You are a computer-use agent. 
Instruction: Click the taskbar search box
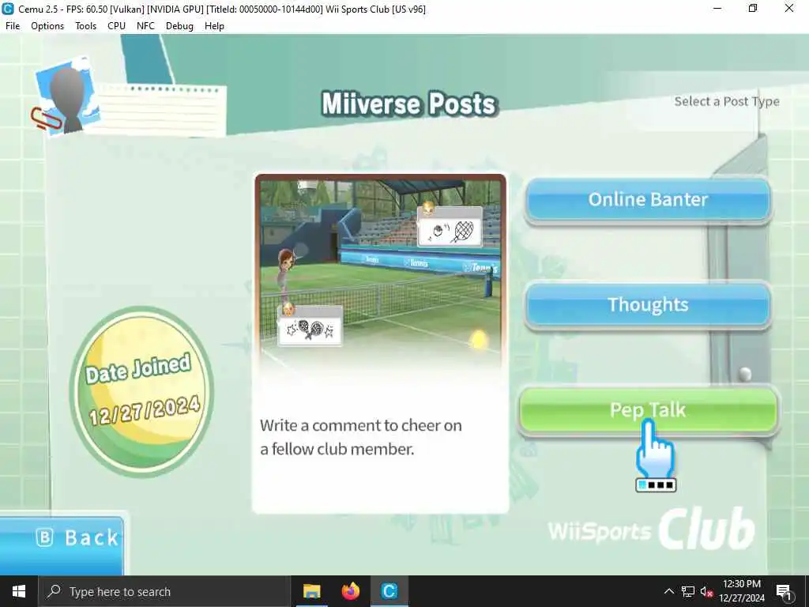(164, 591)
